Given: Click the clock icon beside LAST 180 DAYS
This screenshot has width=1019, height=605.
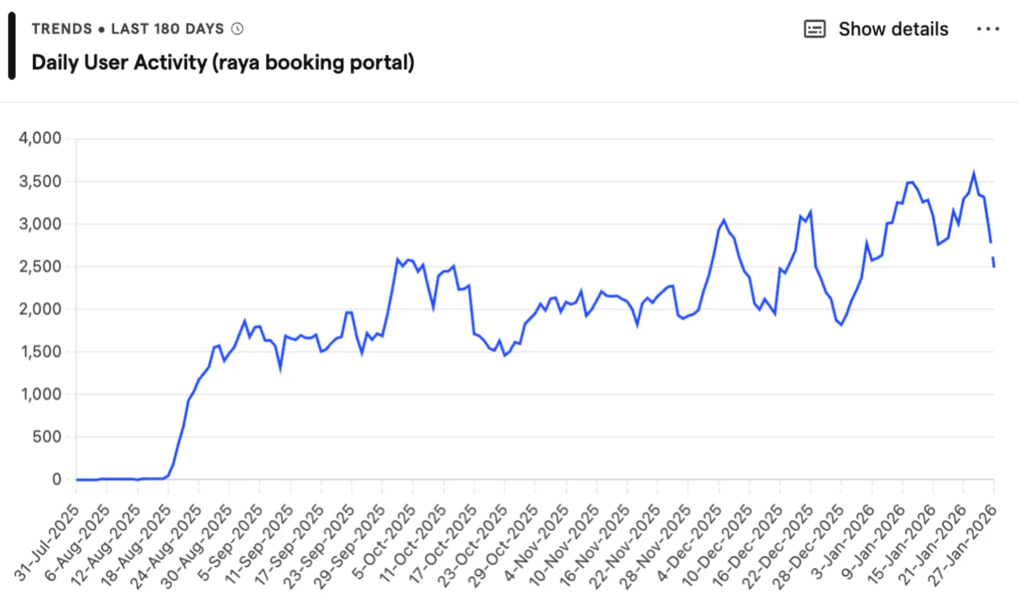Looking at the screenshot, I should click(237, 28).
